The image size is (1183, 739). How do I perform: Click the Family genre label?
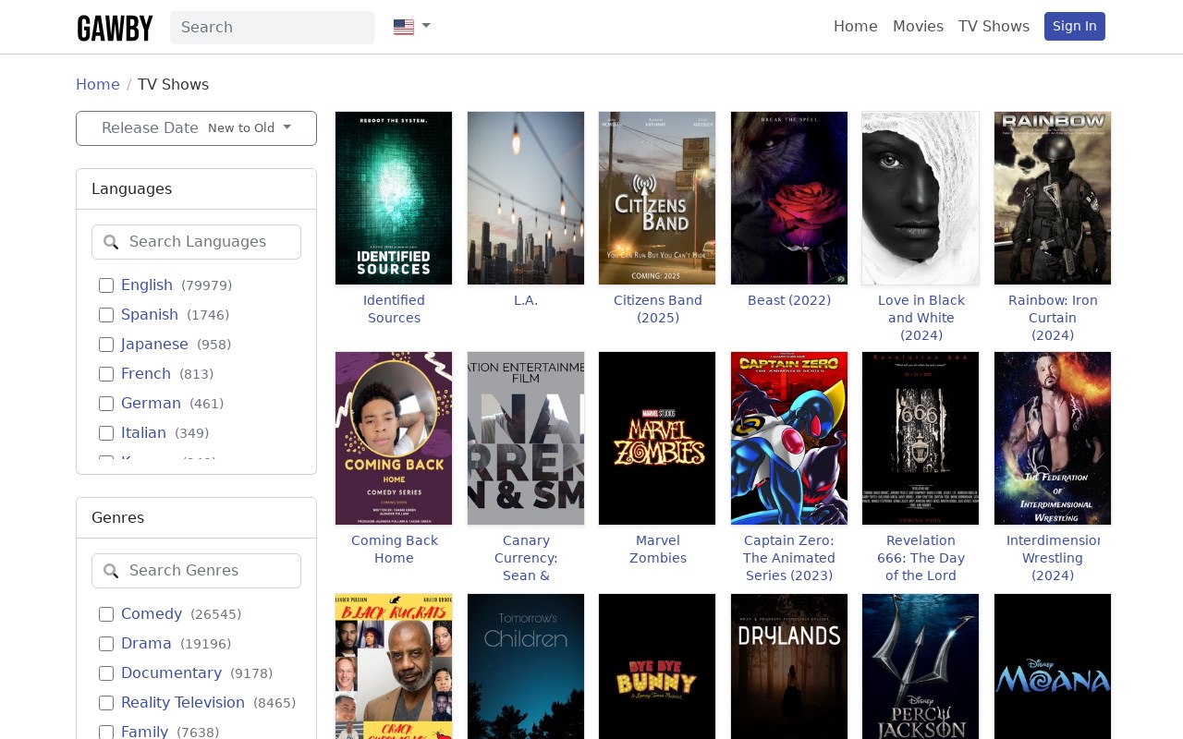[x=144, y=732]
